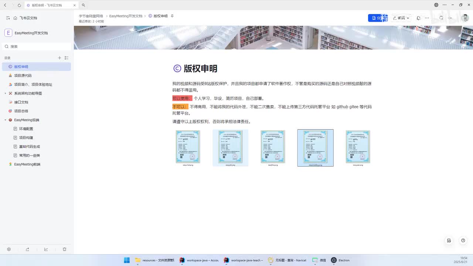Image resolution: width=473 pixels, height=266 pixels.
Task: Toggle the directory collapse-all icon
Action: coord(67,58)
